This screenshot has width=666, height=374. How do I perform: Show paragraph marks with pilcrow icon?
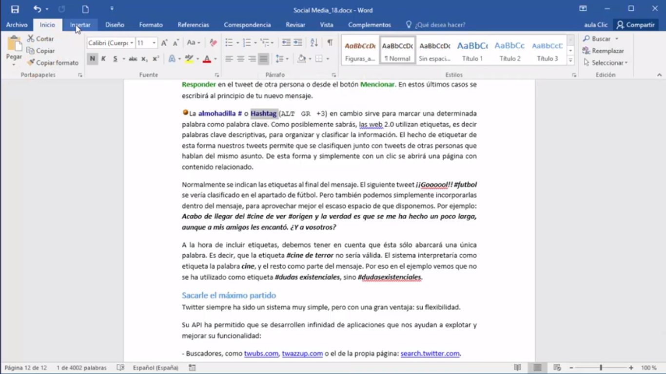pyautogui.click(x=330, y=43)
